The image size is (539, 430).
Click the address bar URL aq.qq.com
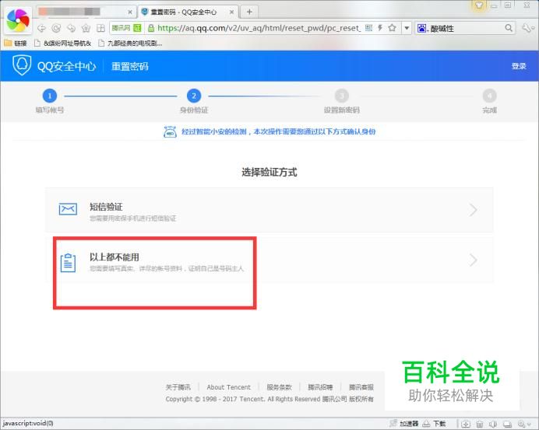click(259, 28)
